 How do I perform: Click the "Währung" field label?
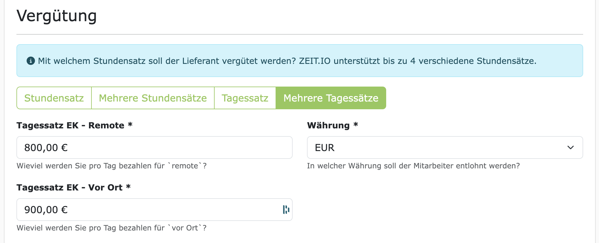pyautogui.click(x=328, y=125)
